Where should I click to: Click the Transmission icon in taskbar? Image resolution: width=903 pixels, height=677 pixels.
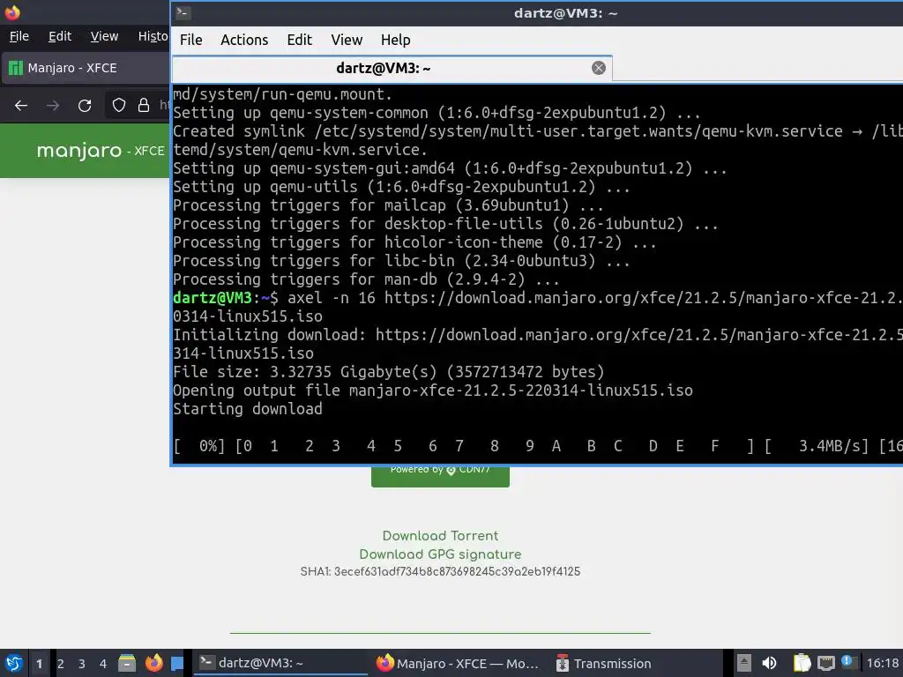(562, 663)
